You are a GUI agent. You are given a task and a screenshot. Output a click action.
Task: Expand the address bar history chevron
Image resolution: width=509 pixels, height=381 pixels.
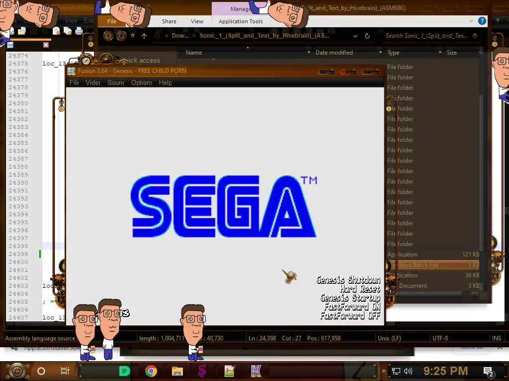click(355, 36)
